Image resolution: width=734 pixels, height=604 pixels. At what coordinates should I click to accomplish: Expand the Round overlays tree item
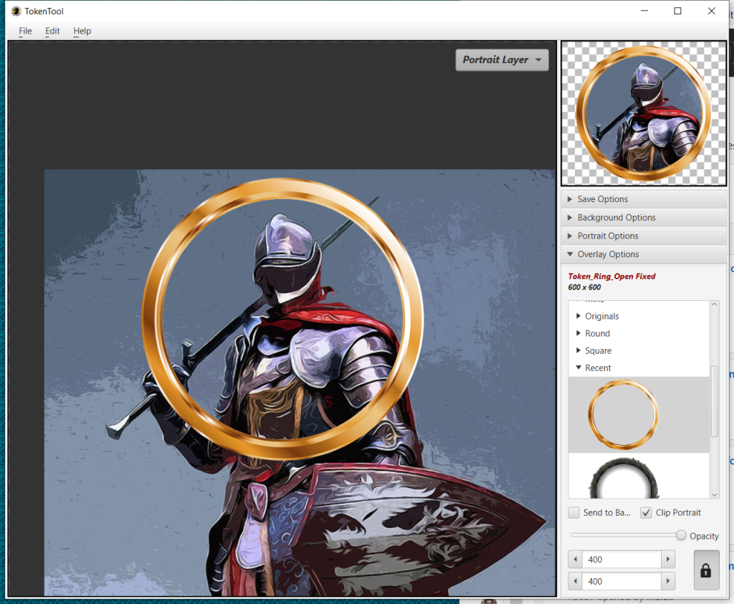point(579,334)
